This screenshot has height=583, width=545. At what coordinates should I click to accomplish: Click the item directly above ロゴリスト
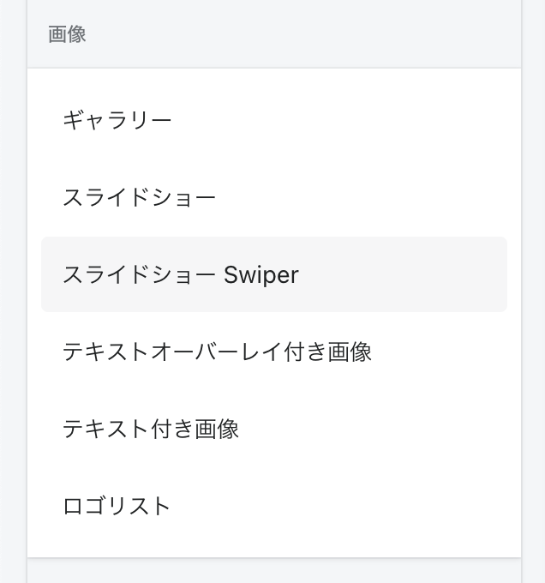point(151,429)
